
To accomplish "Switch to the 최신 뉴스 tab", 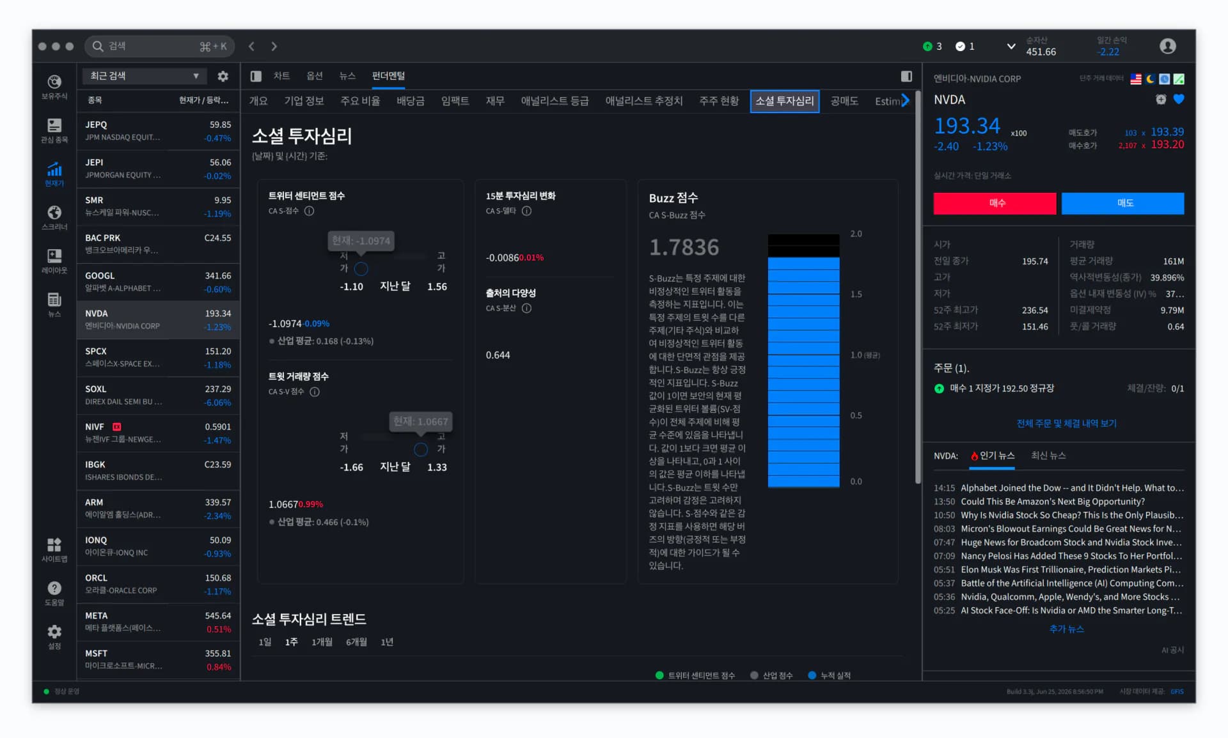I will point(1048,456).
